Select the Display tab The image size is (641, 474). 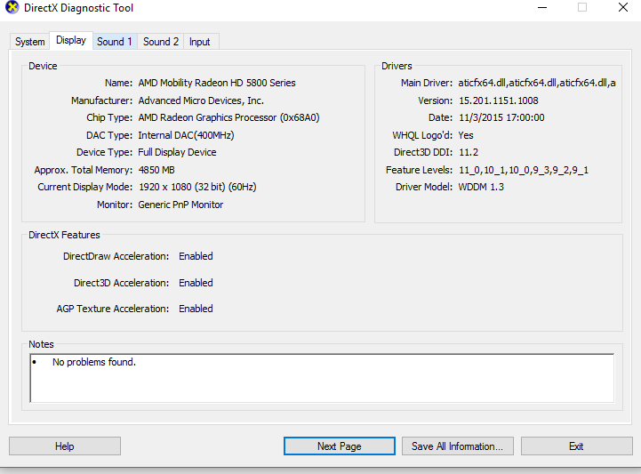point(71,40)
